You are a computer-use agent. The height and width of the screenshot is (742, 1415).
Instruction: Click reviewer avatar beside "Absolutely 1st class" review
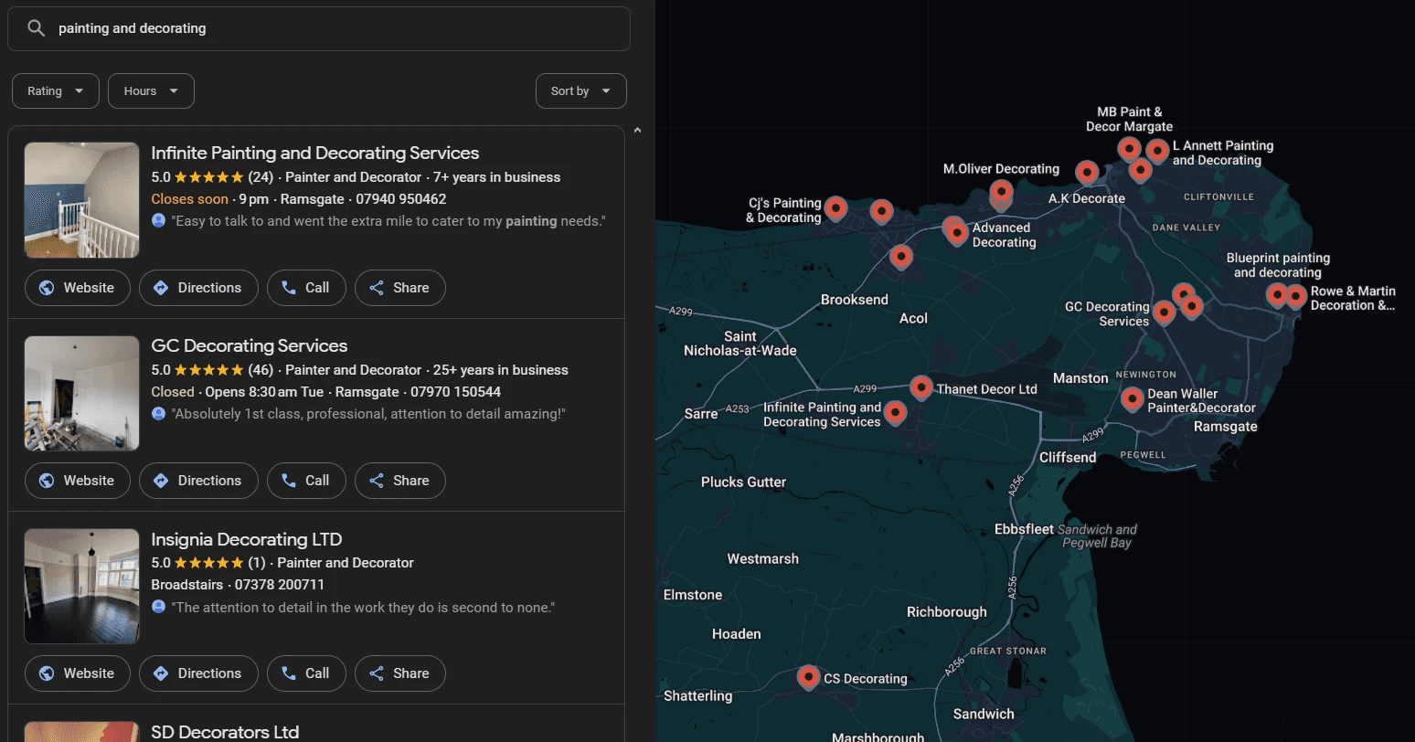tap(159, 414)
